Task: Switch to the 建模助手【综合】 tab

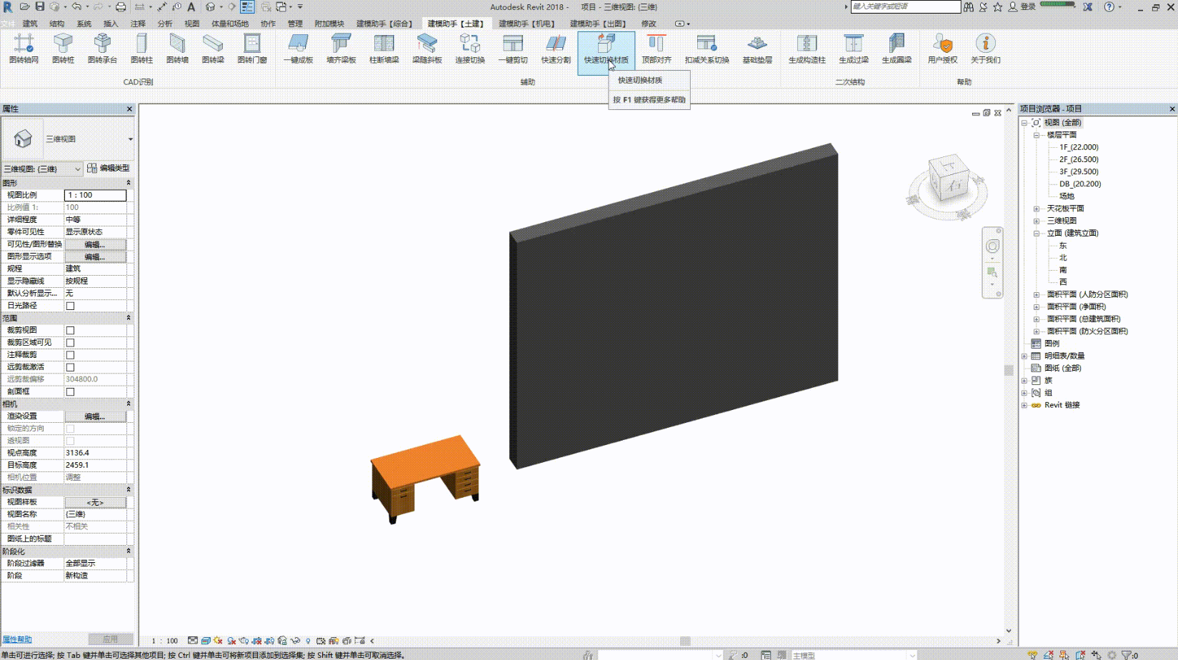Action: [385, 24]
